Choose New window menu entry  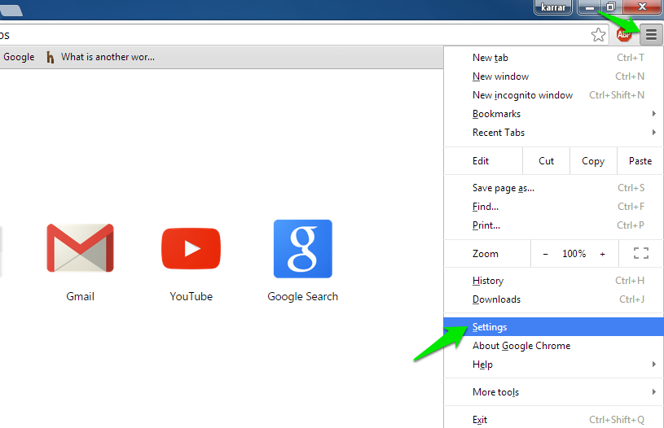click(553, 76)
